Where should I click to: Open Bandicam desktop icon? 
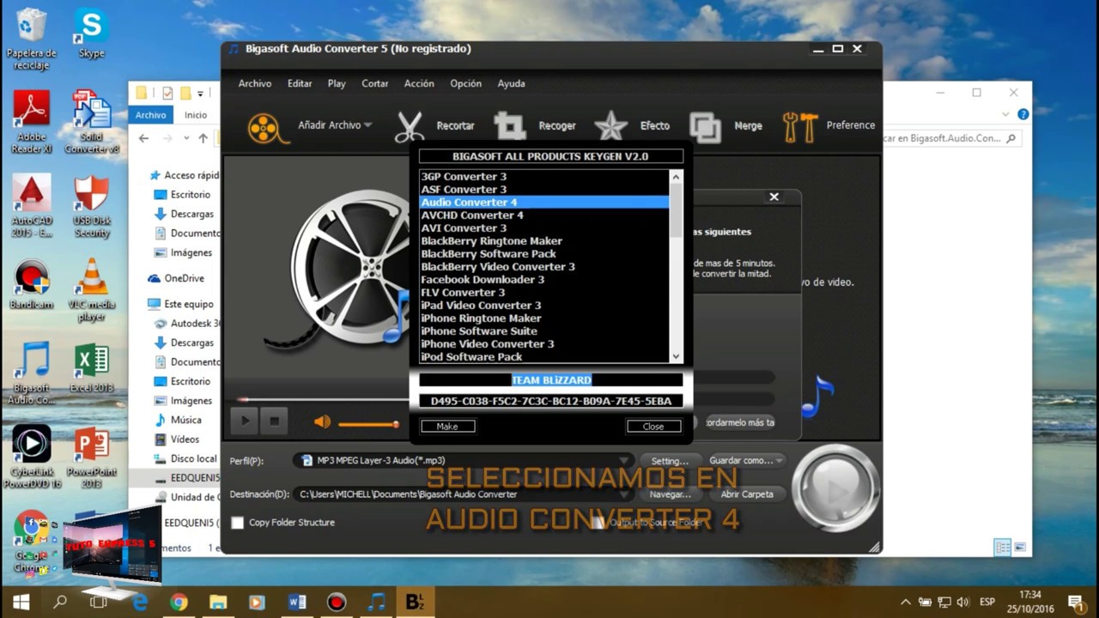pos(32,284)
